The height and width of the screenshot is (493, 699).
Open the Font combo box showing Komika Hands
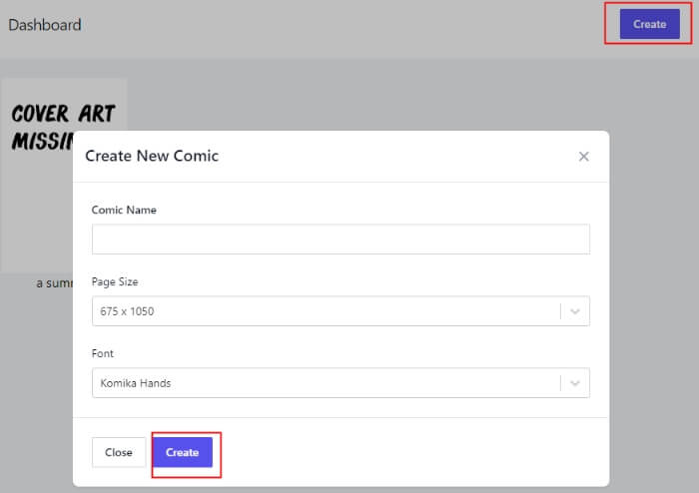pyautogui.click(x=341, y=382)
